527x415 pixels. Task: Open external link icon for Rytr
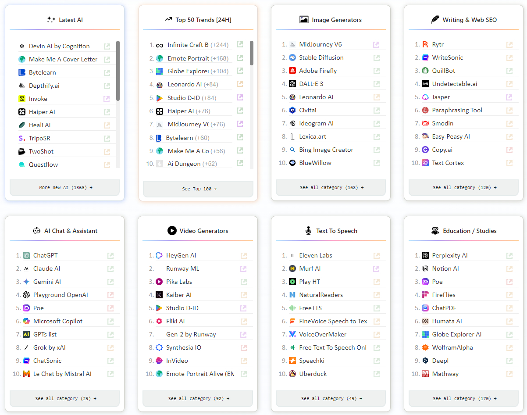tap(509, 45)
